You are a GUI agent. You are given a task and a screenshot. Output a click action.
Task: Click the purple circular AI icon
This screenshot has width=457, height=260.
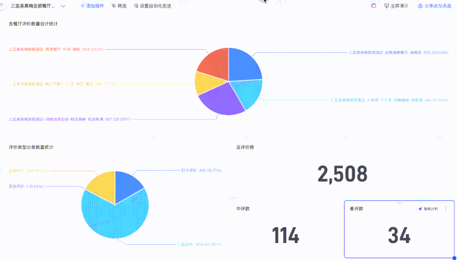(x=374, y=6)
